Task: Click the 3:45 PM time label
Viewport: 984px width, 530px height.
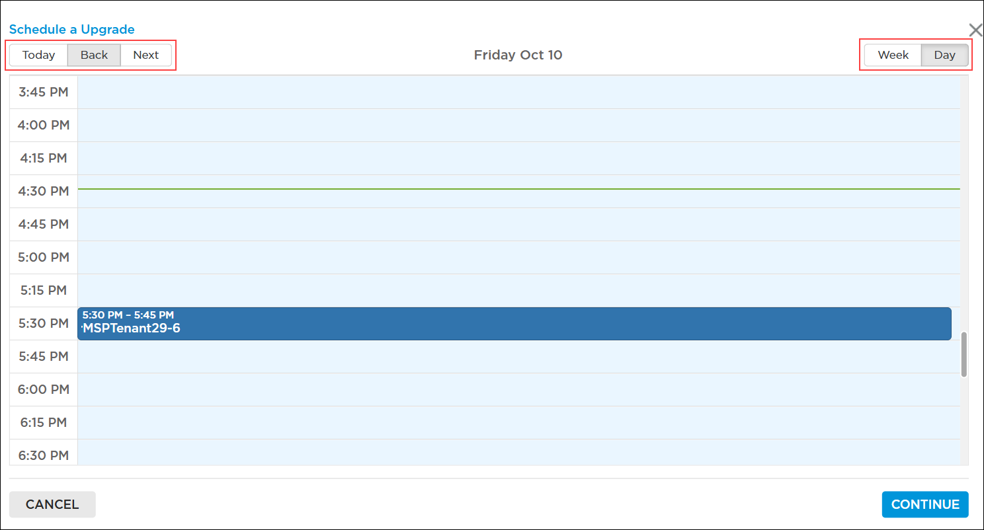Action: coord(43,92)
